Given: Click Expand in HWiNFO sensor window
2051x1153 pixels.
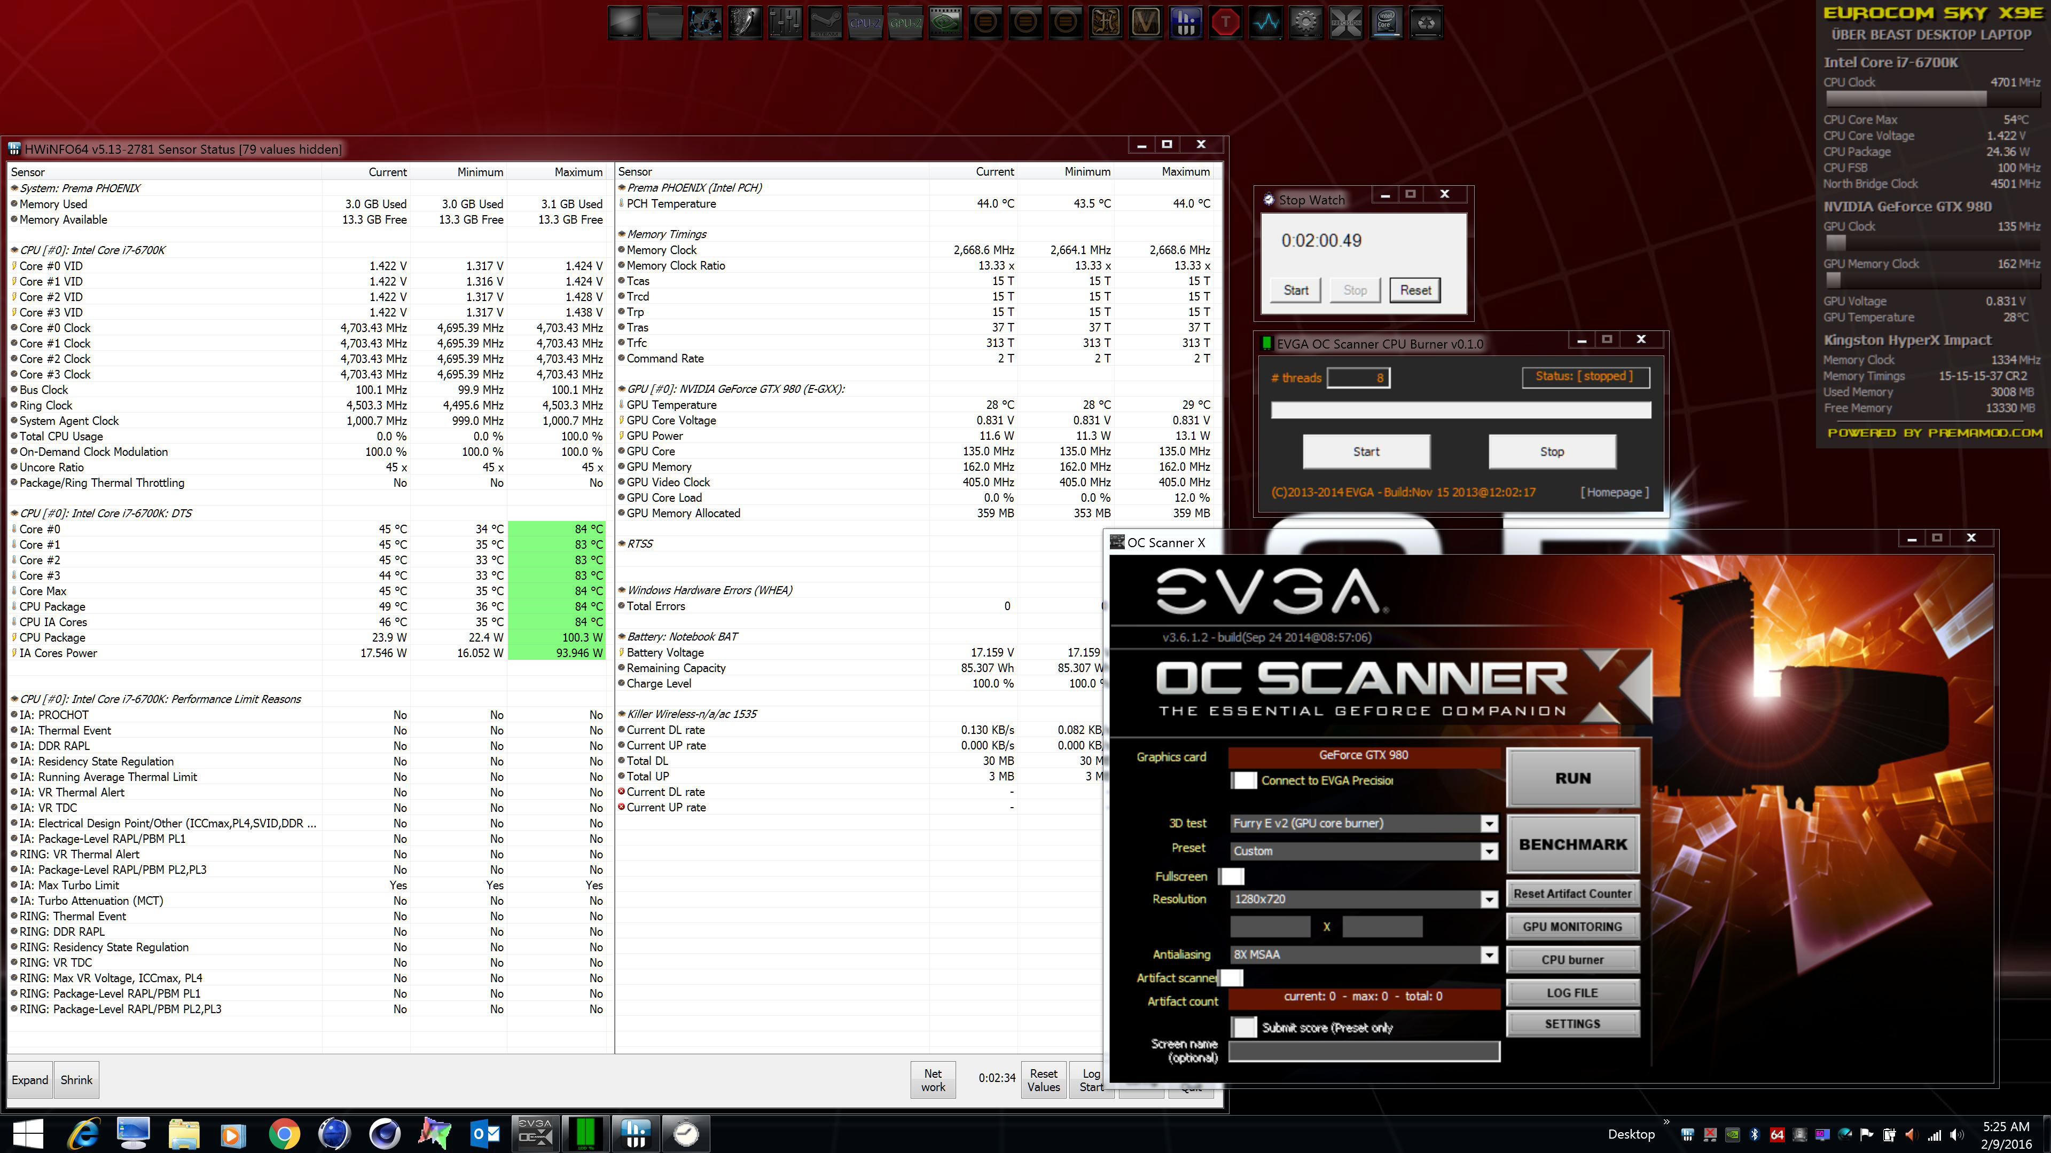Looking at the screenshot, I should tap(29, 1080).
